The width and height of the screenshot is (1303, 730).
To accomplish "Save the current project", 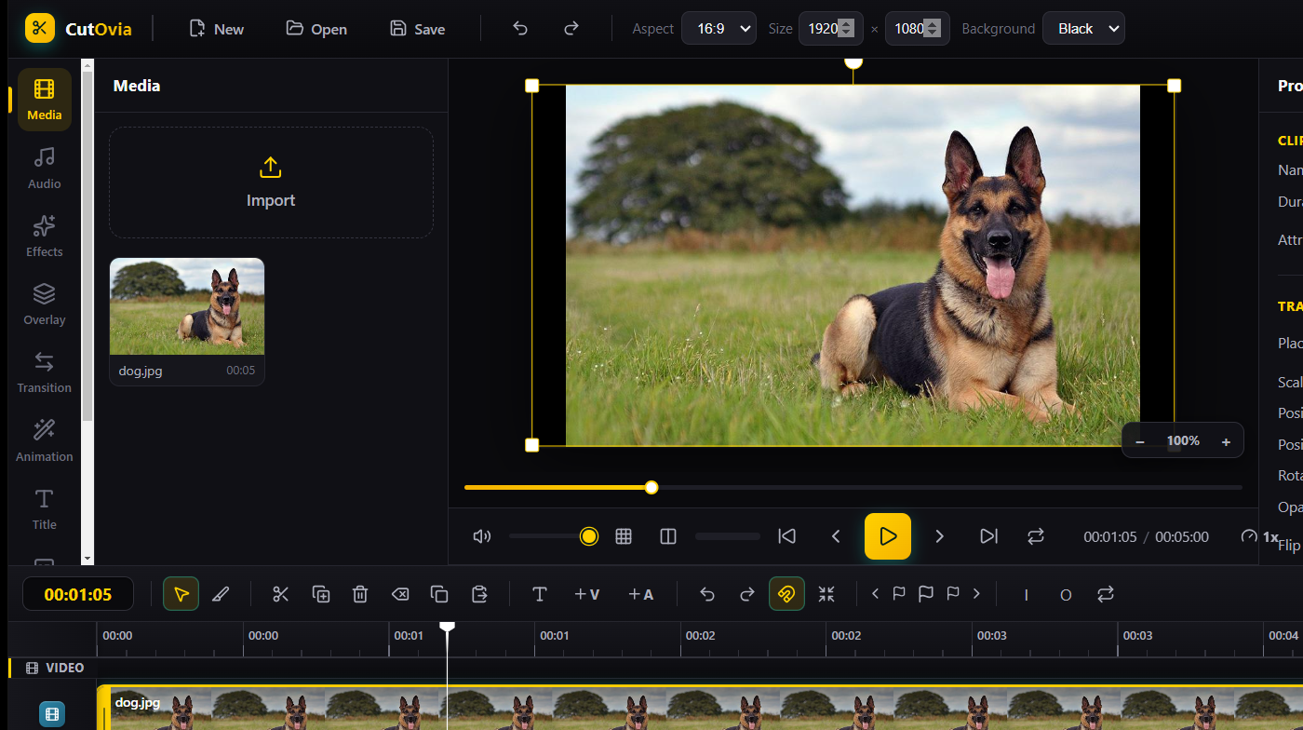I will (x=417, y=29).
